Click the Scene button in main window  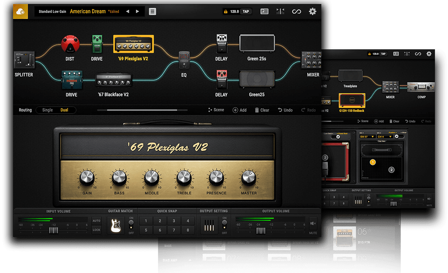(x=216, y=110)
